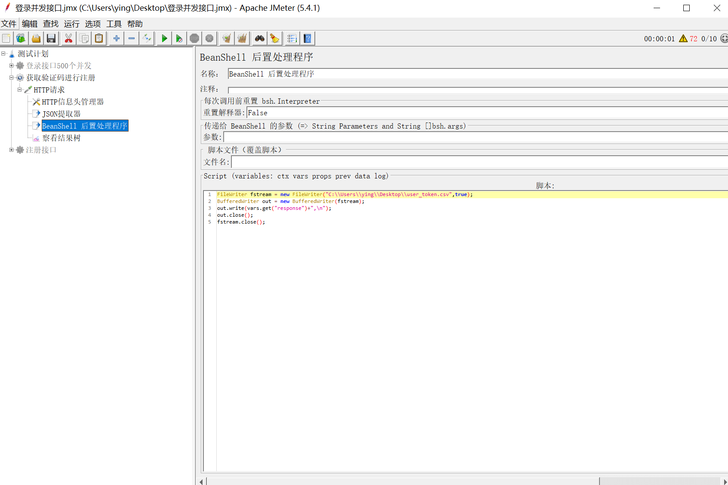Click the 文件名 script file input field
The height and width of the screenshot is (485, 728).
click(479, 162)
